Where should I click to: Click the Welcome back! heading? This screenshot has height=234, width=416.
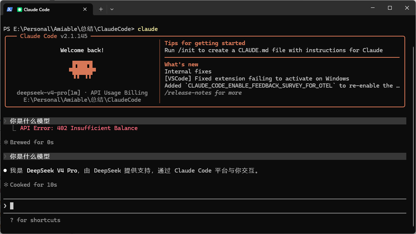pos(82,50)
